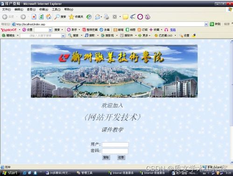Screen dimensions: 233x176
Task: Click the 用户 username input field
Action: tap(115, 144)
